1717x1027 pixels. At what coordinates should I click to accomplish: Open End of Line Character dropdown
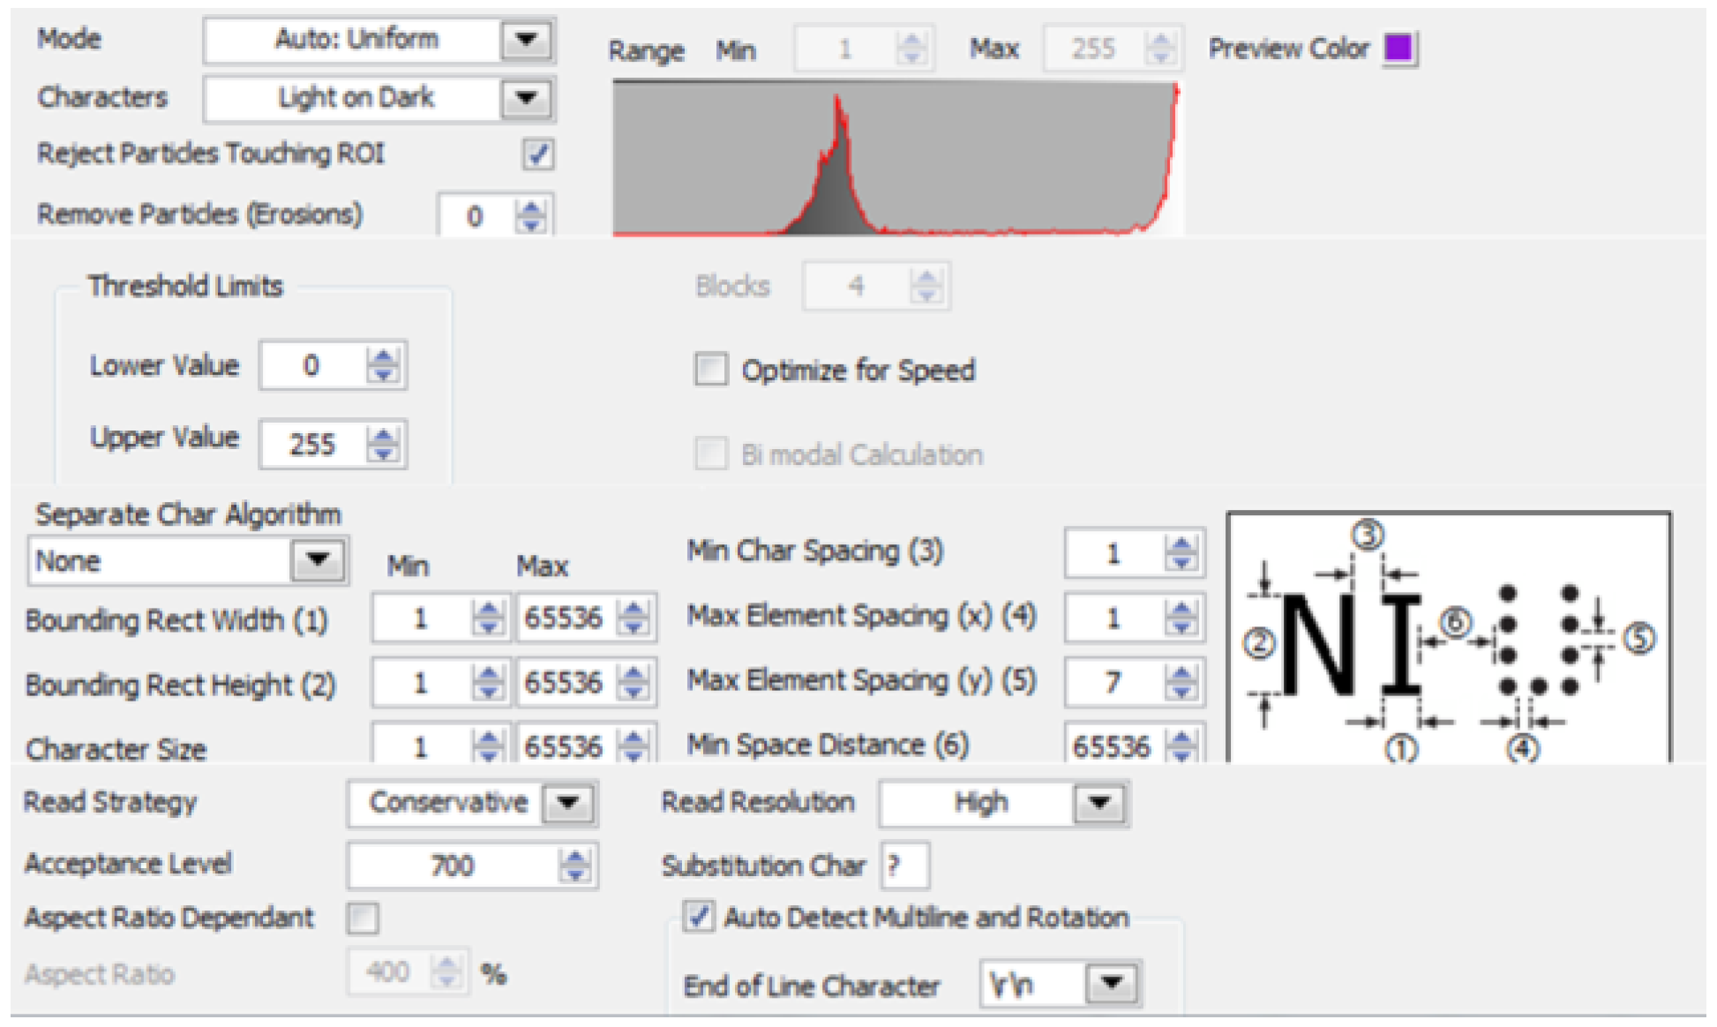pyautogui.click(x=1113, y=983)
